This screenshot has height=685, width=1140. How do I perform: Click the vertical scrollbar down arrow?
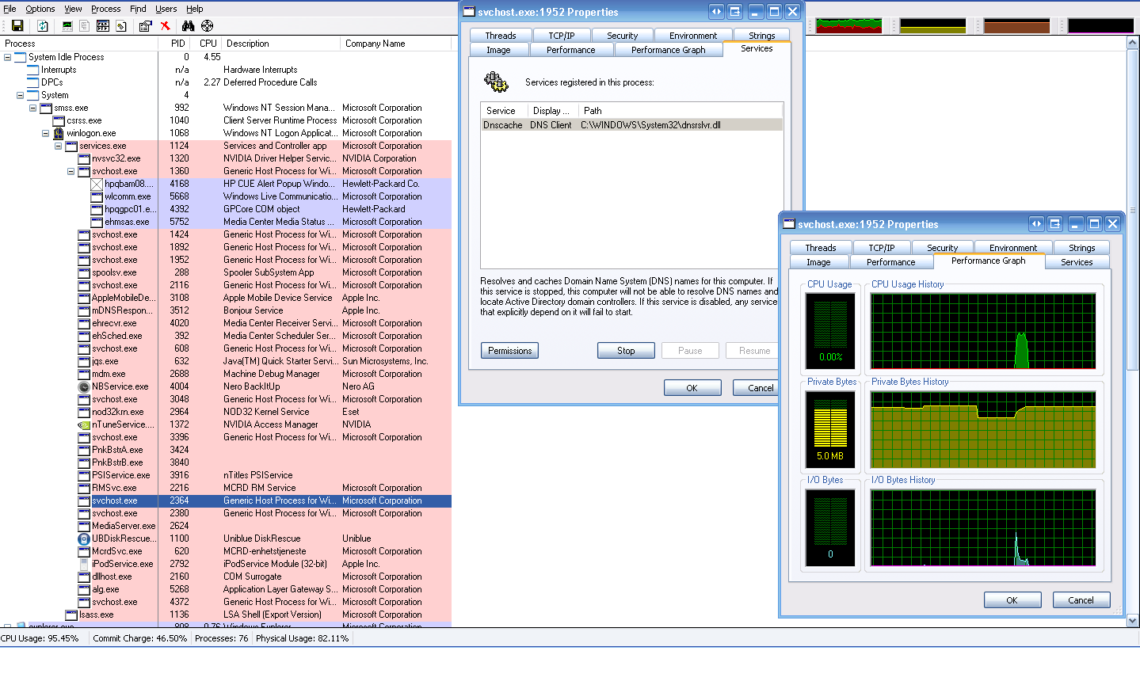pos(1132,621)
